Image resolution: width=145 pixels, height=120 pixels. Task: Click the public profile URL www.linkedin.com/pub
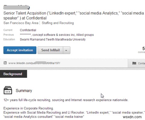tap(34, 63)
